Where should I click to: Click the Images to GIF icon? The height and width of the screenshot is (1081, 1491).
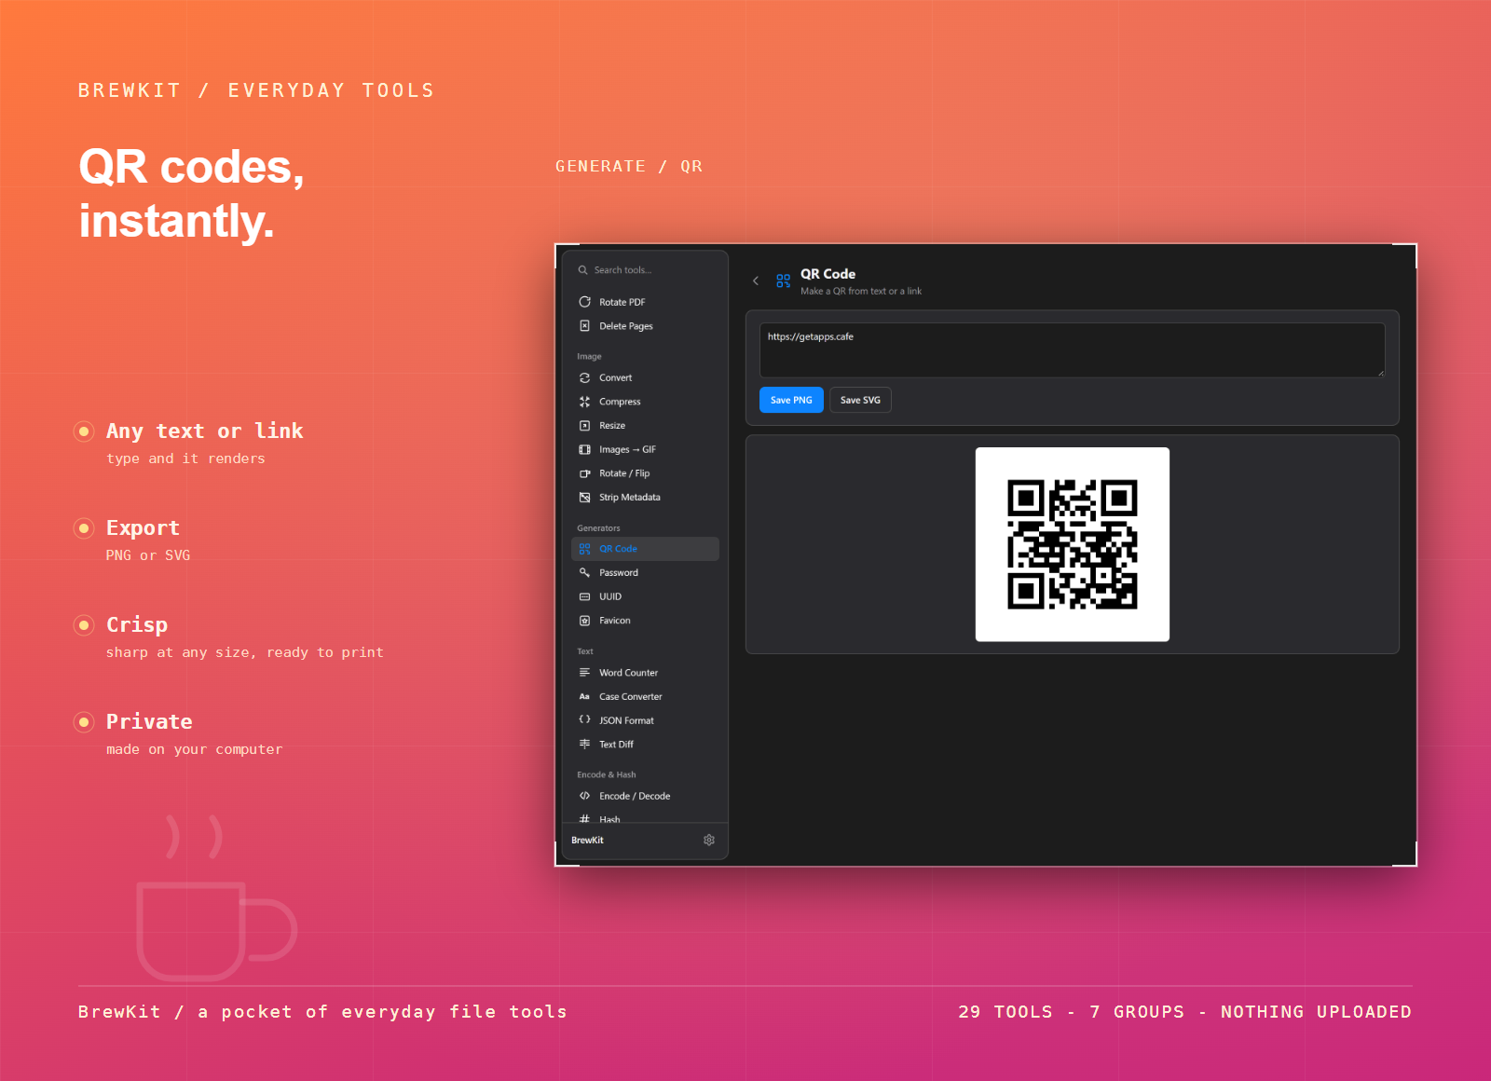[x=584, y=449]
